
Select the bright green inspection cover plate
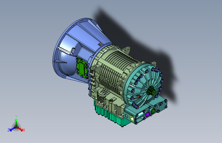[82, 68]
